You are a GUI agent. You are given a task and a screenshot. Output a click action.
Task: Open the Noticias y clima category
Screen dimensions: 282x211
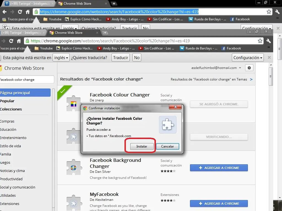(12, 171)
